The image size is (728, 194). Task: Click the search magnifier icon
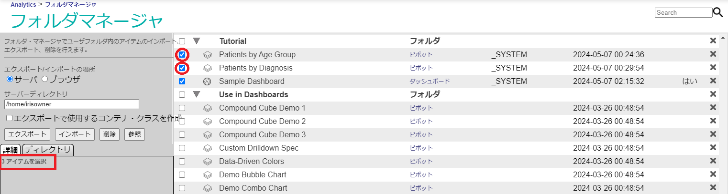click(x=718, y=13)
